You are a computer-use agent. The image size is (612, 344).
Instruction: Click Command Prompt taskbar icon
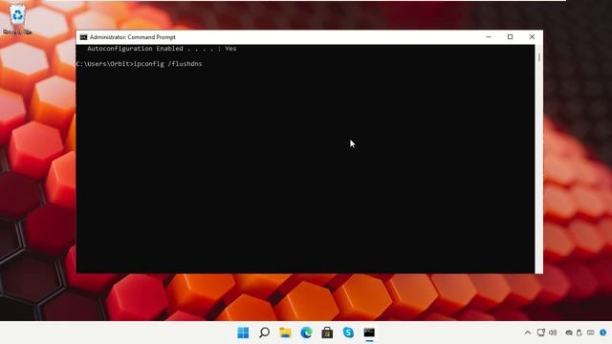point(369,333)
